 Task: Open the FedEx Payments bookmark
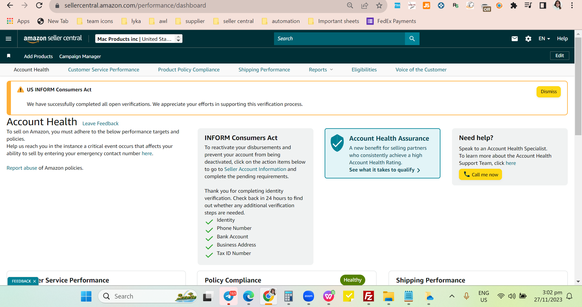(x=391, y=21)
